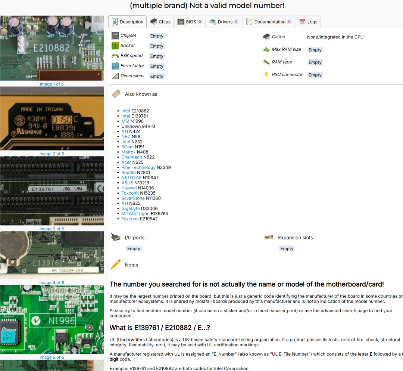Open the Pine Technology link
This screenshot has height=371, width=403.
tap(138, 167)
